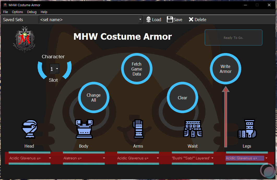Click the Monster Hunter emblem logo

pyautogui.click(x=24, y=39)
